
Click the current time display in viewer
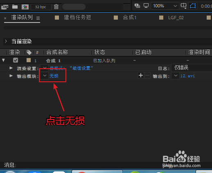pos(206,6)
